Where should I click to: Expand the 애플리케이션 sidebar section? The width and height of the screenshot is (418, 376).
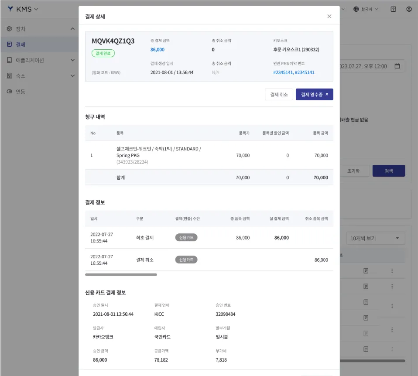72,60
